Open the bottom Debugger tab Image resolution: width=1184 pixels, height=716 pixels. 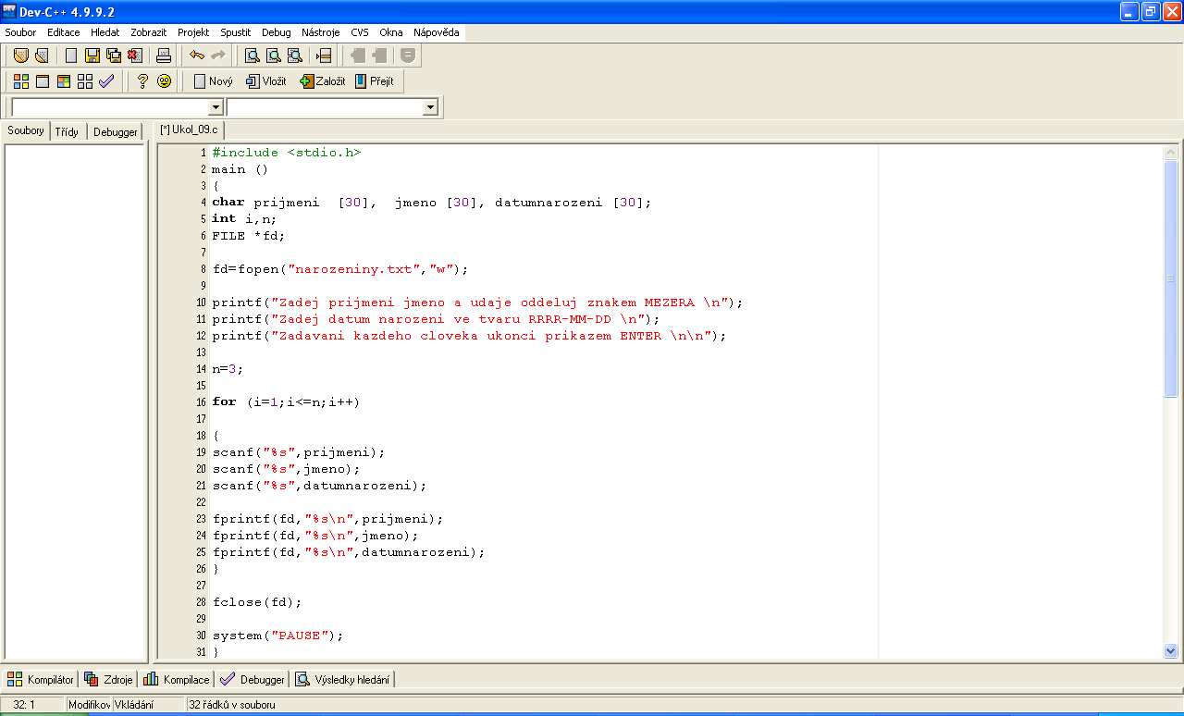252,679
